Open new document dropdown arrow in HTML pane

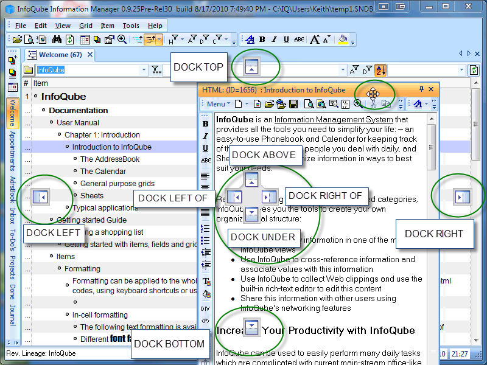tap(247, 103)
